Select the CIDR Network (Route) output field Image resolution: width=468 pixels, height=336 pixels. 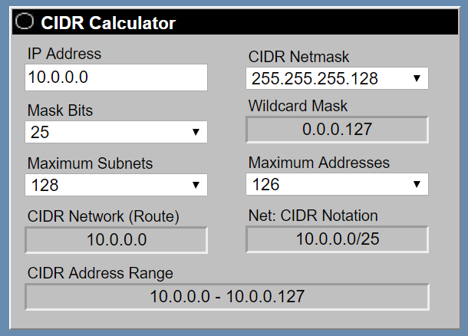coord(117,239)
